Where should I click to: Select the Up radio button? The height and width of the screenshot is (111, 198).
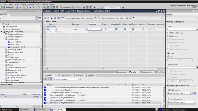[168, 57]
